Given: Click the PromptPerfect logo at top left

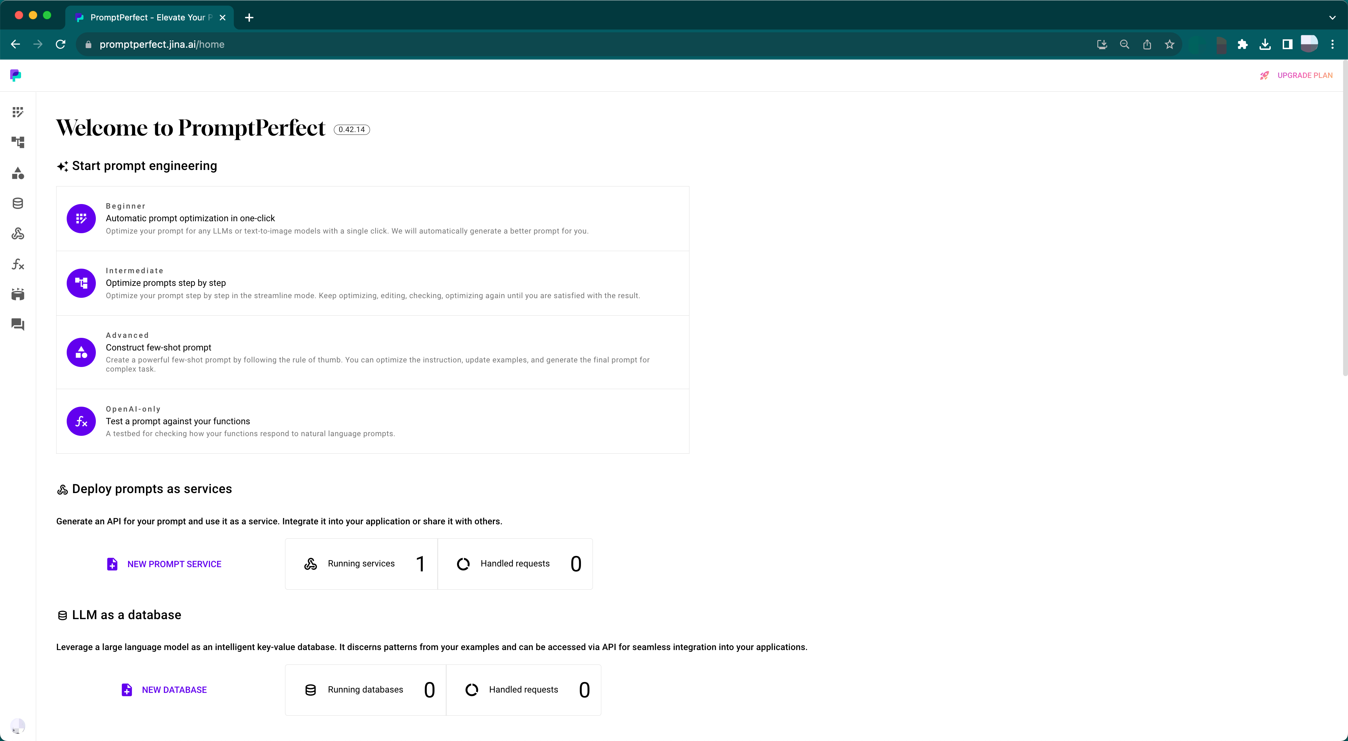Looking at the screenshot, I should (16, 76).
